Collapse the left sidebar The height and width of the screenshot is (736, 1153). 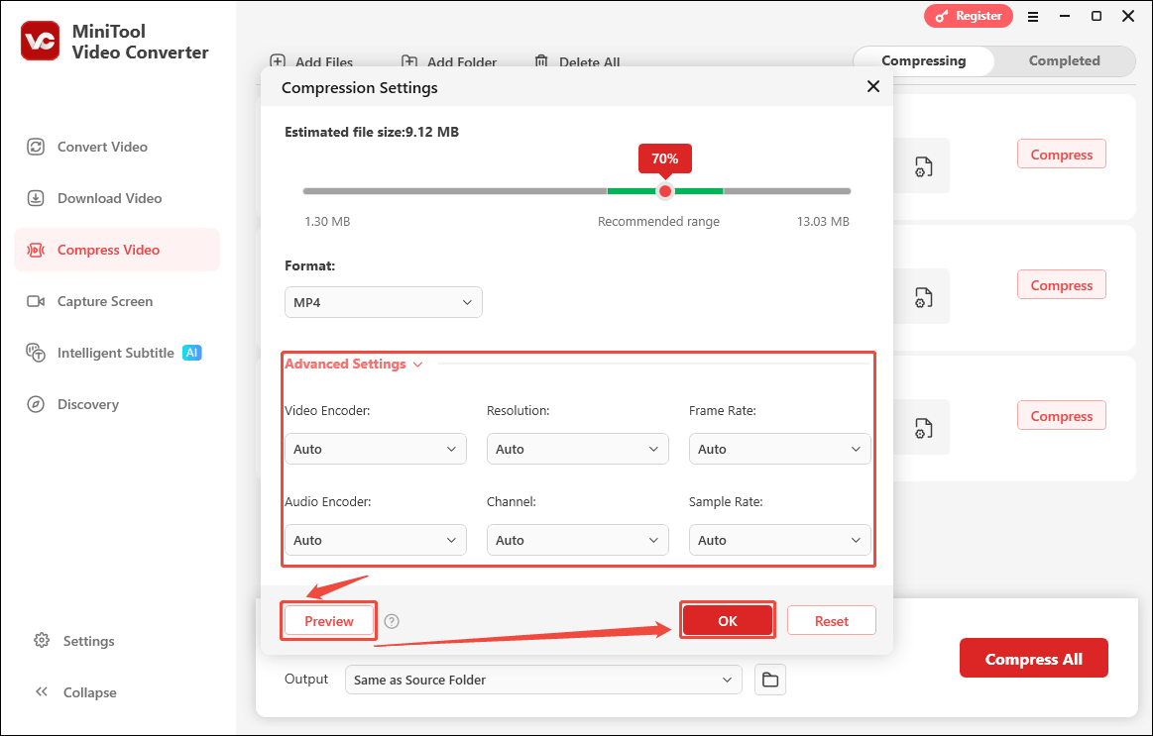[x=74, y=691]
